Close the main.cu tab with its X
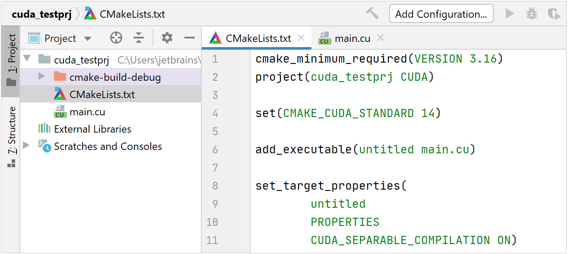Screen dimensions: 568x254 (380, 38)
